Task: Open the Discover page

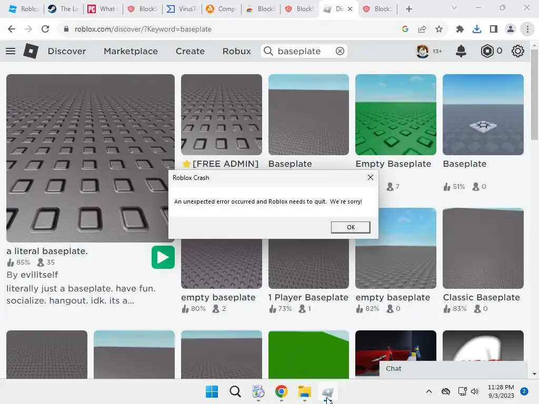Action: pos(67,51)
